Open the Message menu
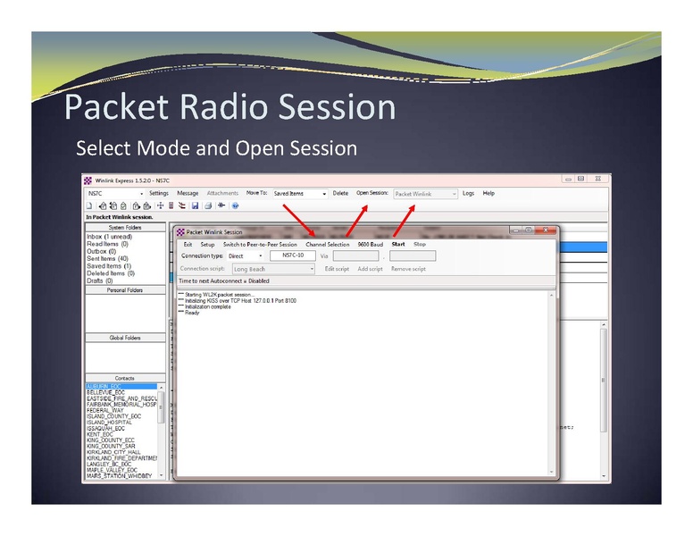The image size is (693, 536). click(x=188, y=193)
